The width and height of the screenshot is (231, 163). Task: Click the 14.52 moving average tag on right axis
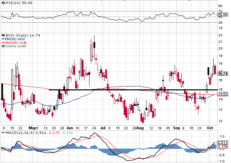(x=223, y=94)
